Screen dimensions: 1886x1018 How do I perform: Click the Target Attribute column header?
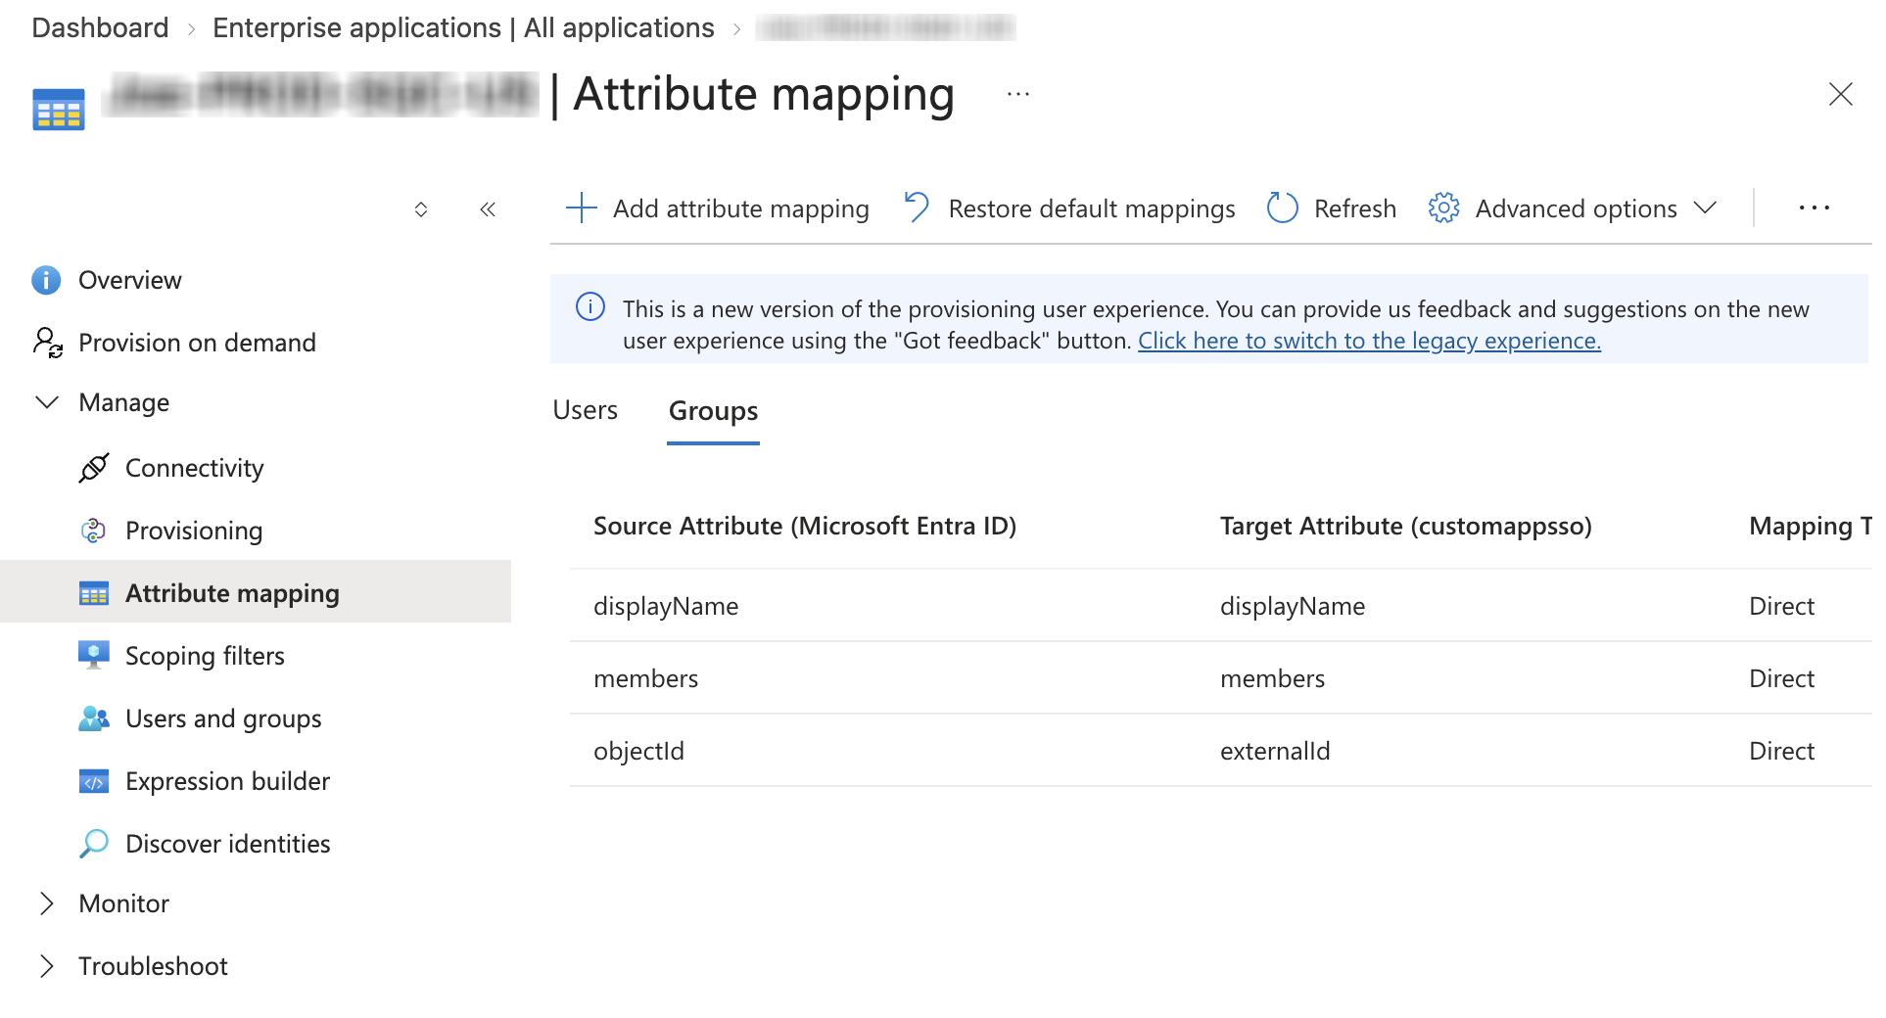(x=1405, y=526)
